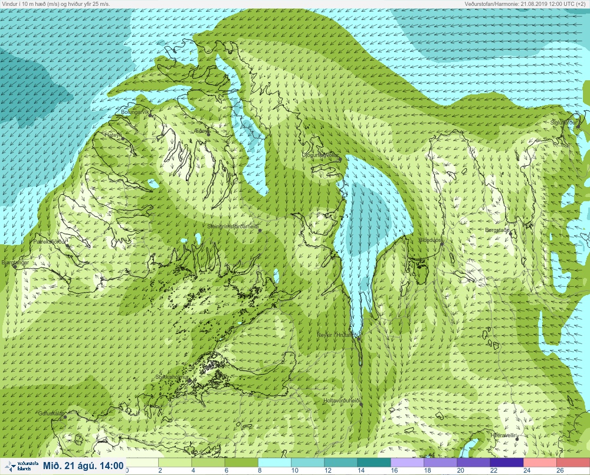Click the teal 12–14 m/s legend swatch
Screen dimensions: 590x475
click(340, 462)
